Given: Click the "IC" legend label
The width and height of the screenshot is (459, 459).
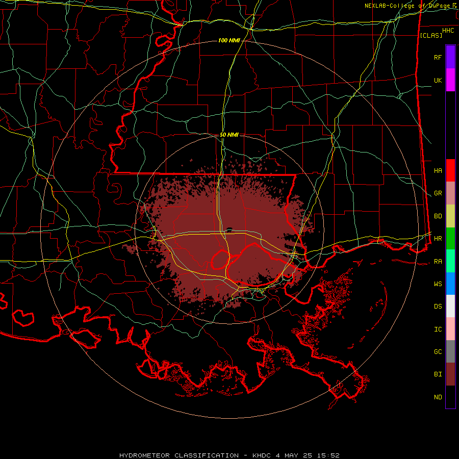Looking at the screenshot, I should [x=438, y=329].
